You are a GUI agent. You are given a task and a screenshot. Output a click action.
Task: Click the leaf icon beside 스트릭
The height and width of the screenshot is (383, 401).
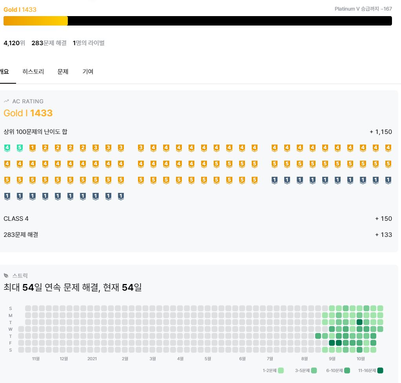click(6, 276)
